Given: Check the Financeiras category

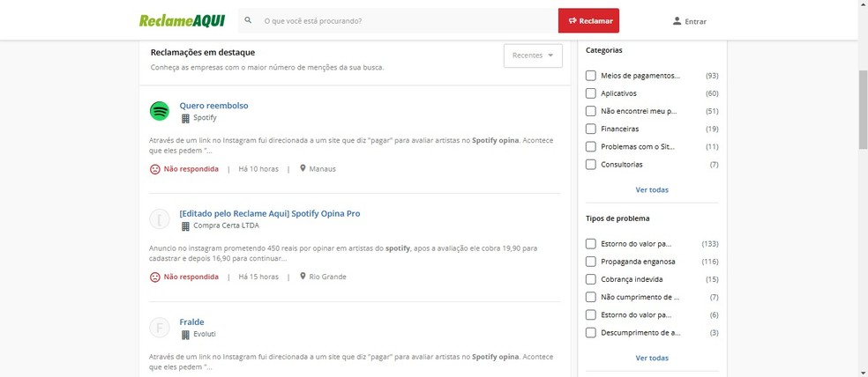Looking at the screenshot, I should [591, 129].
